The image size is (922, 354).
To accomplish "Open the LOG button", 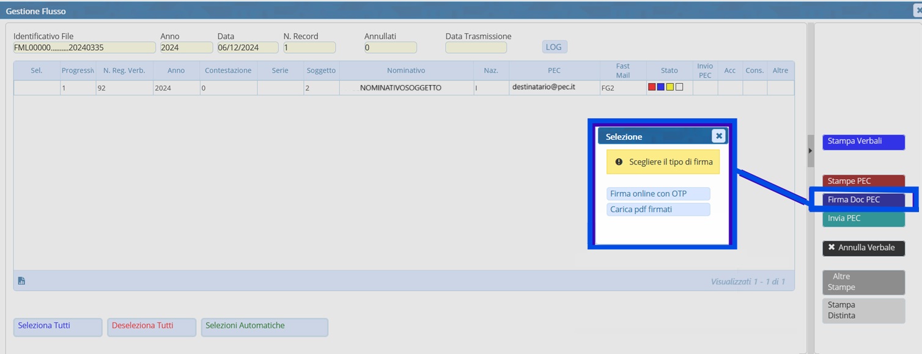I will click(x=554, y=47).
